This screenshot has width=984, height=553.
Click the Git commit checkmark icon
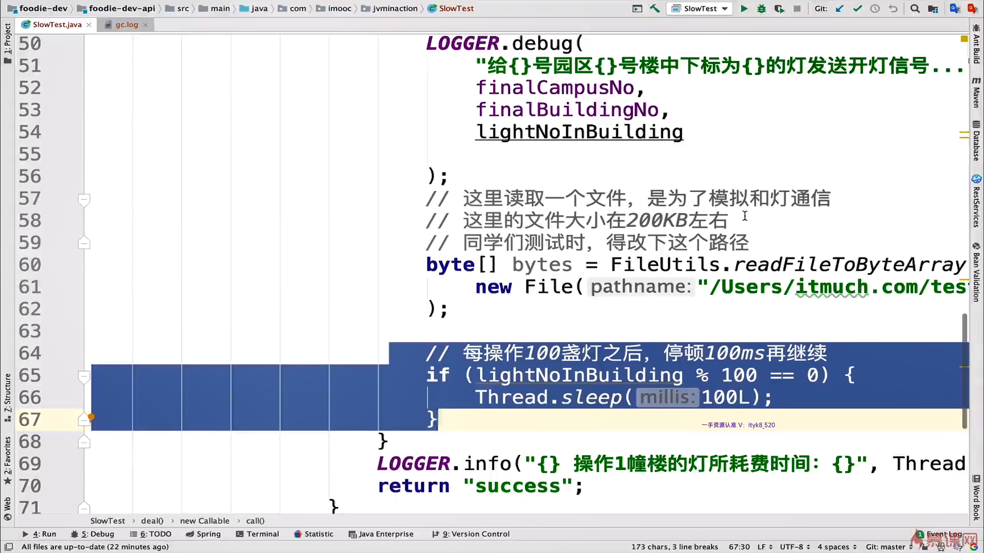point(857,8)
